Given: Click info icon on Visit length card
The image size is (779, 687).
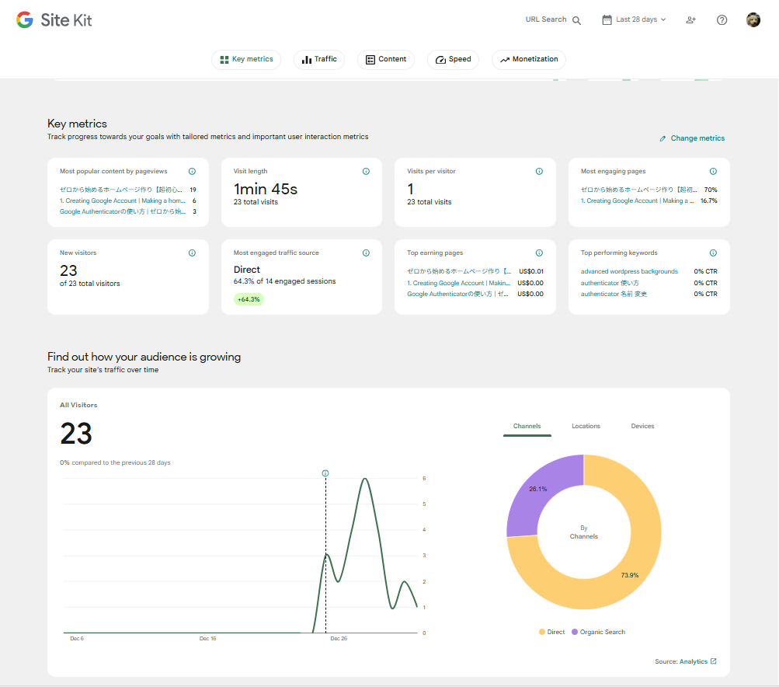Looking at the screenshot, I should coord(366,172).
